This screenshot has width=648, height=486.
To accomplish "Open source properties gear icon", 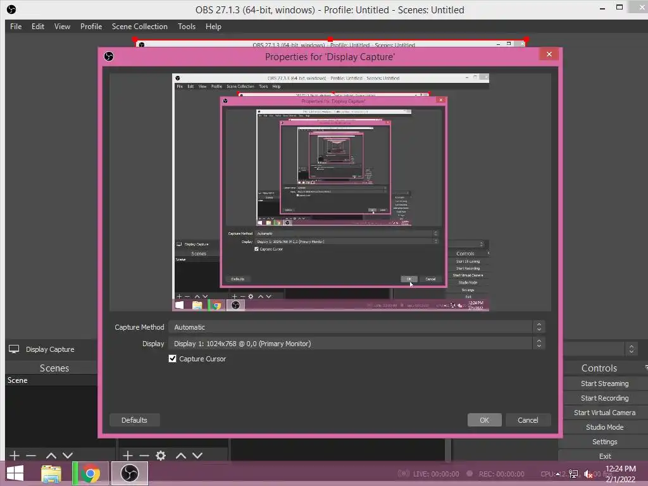I will pyautogui.click(x=161, y=456).
